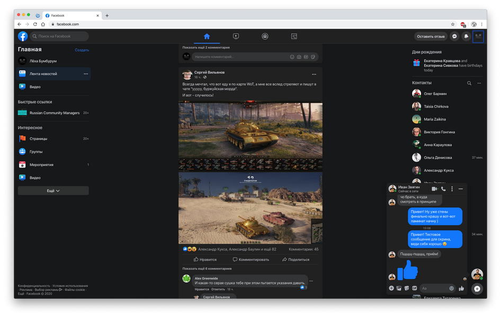501x317 pixels.
Task: Search contacts with the magnifier icon
Action: click(x=469, y=83)
